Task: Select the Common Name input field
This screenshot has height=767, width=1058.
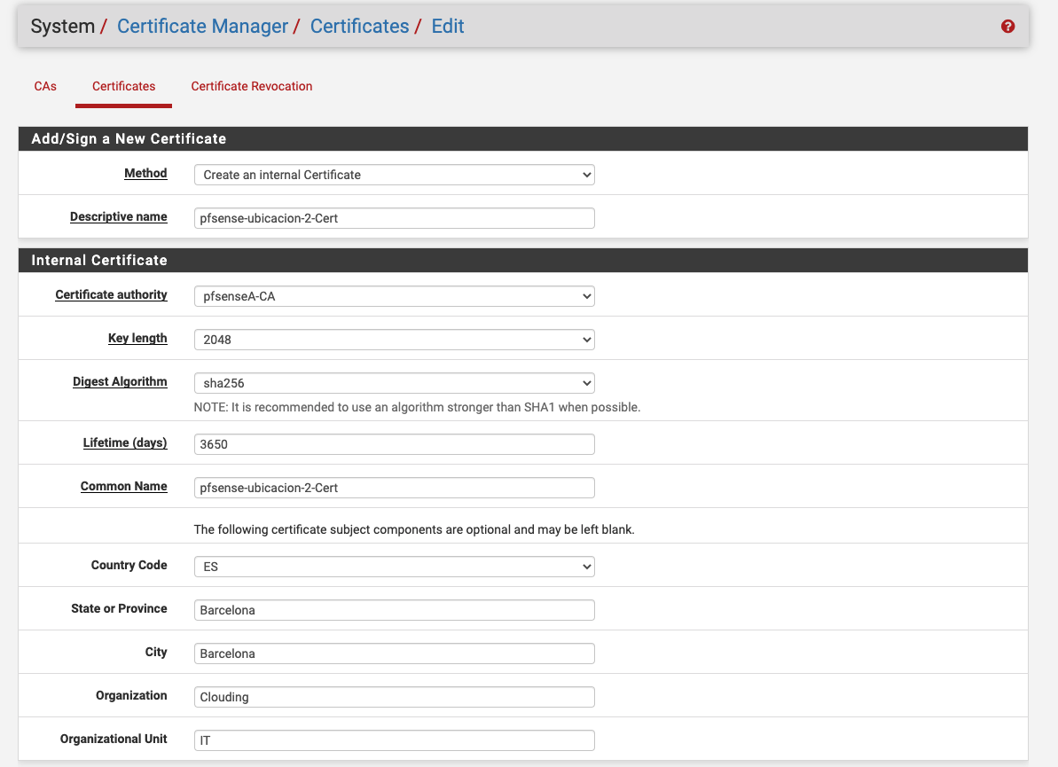Action: [x=394, y=488]
